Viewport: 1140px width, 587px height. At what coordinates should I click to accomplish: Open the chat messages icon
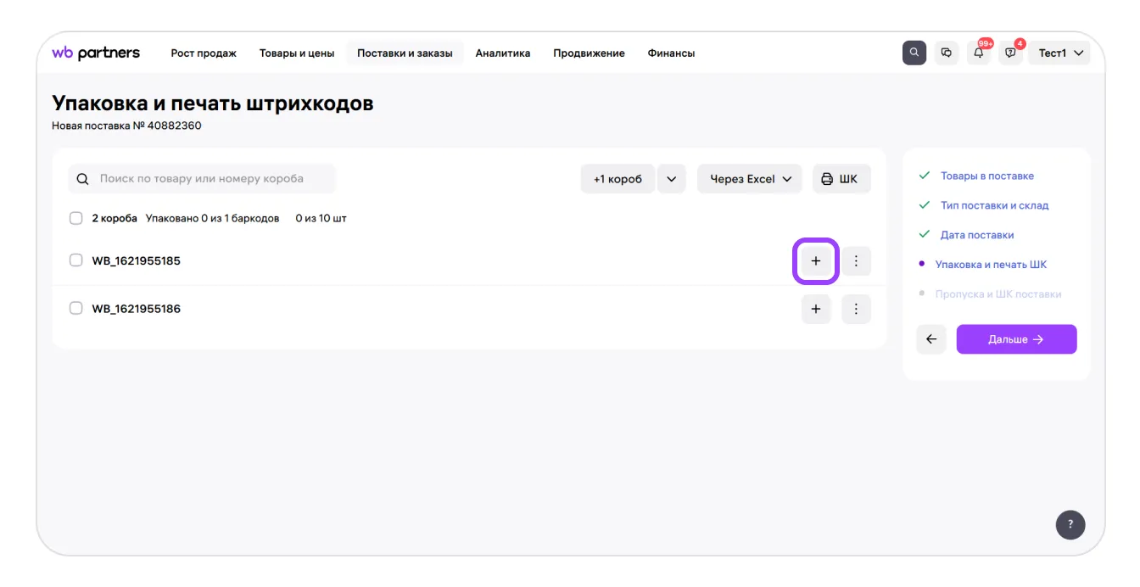946,53
